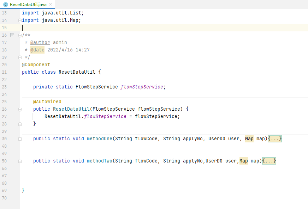Click the date value 2022/4/16 14:27
Viewport: 308px width, 209px height.
69,50
